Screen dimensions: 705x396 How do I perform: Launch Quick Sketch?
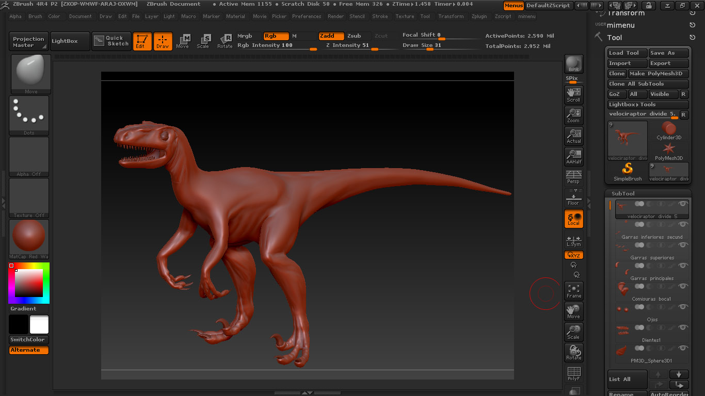tap(111, 41)
